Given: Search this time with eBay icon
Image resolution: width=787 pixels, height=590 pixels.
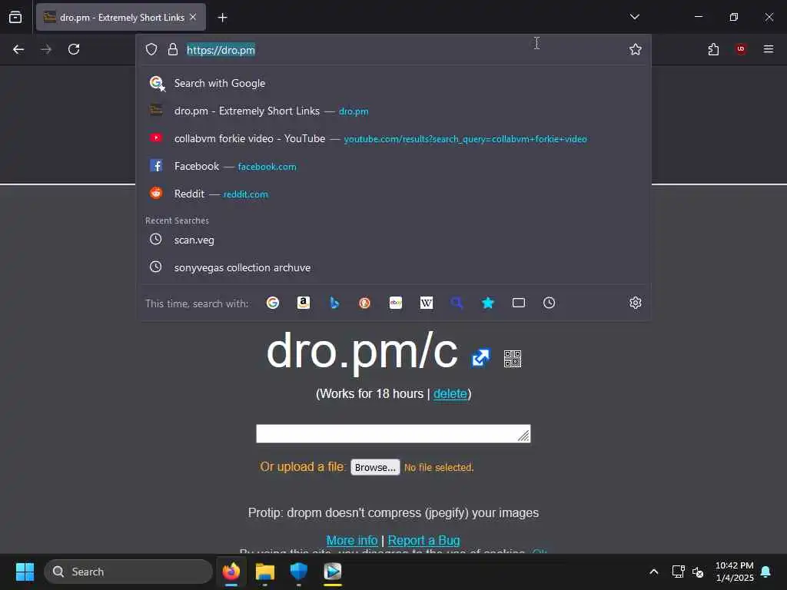Looking at the screenshot, I should point(396,303).
